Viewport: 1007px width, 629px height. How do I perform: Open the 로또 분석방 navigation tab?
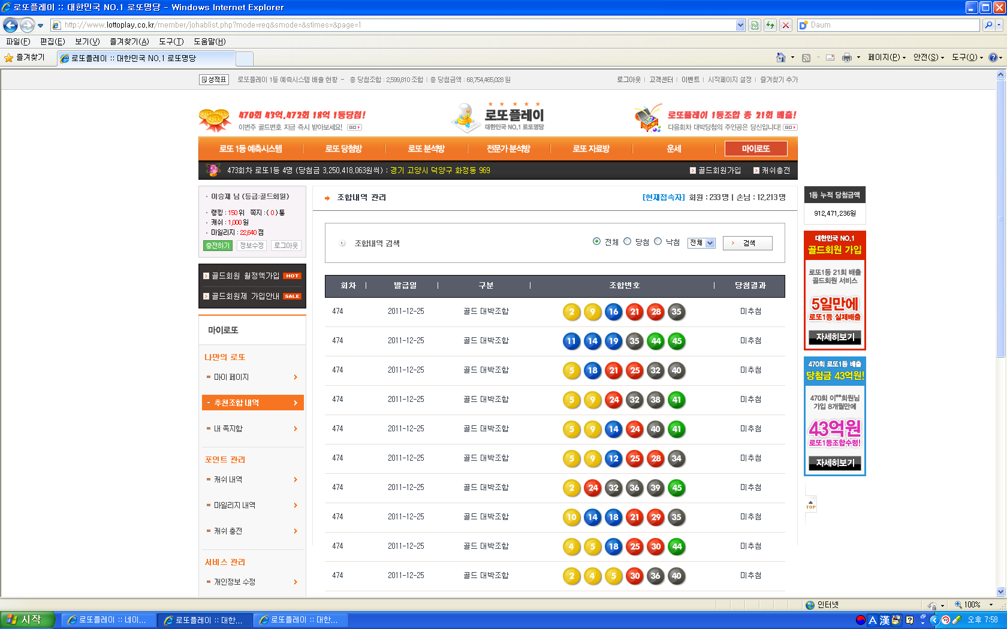426,149
